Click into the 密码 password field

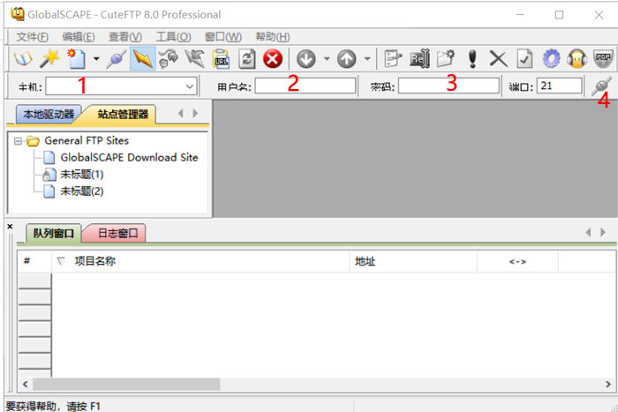pos(448,86)
